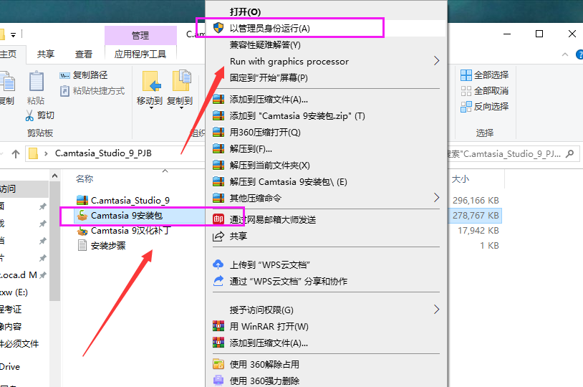The width and height of the screenshot is (583, 387).
Task: Click the 全部取消 icon
Action: pyautogui.click(x=466, y=91)
